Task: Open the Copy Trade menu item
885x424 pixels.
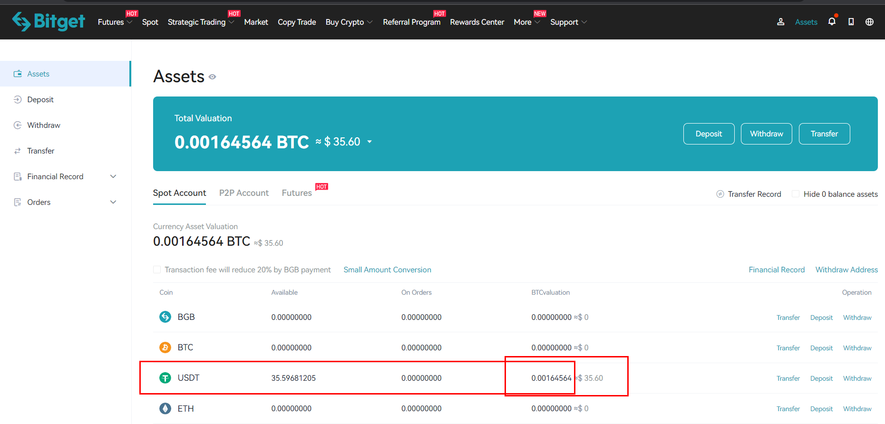Action: [x=297, y=22]
